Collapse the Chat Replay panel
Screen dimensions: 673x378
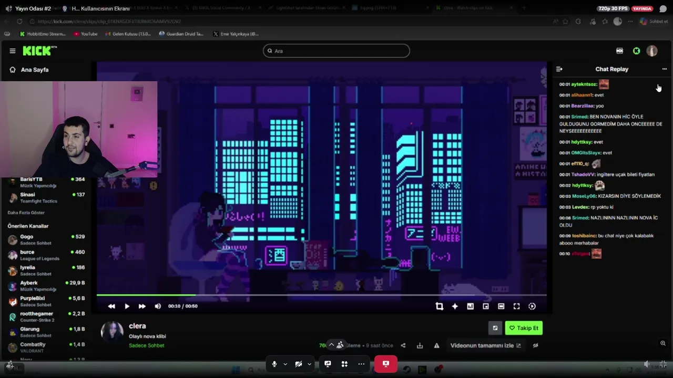(559, 69)
